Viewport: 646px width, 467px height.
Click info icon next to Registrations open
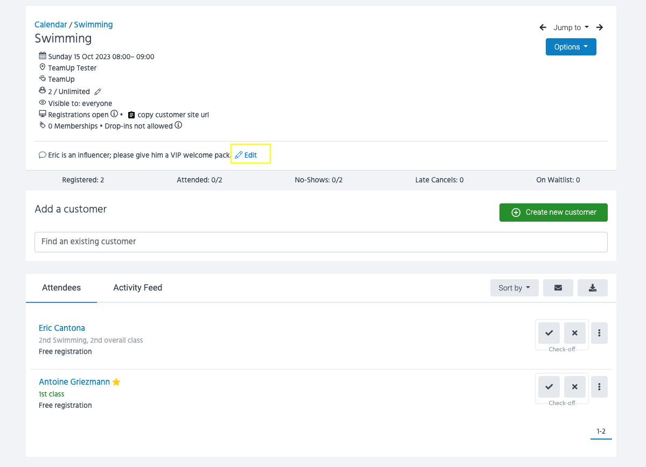pos(114,114)
